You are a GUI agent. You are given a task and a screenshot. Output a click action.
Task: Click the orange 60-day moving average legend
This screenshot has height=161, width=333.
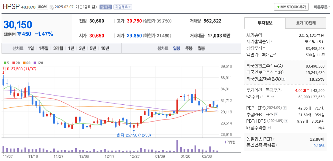click(x=26, y=63)
